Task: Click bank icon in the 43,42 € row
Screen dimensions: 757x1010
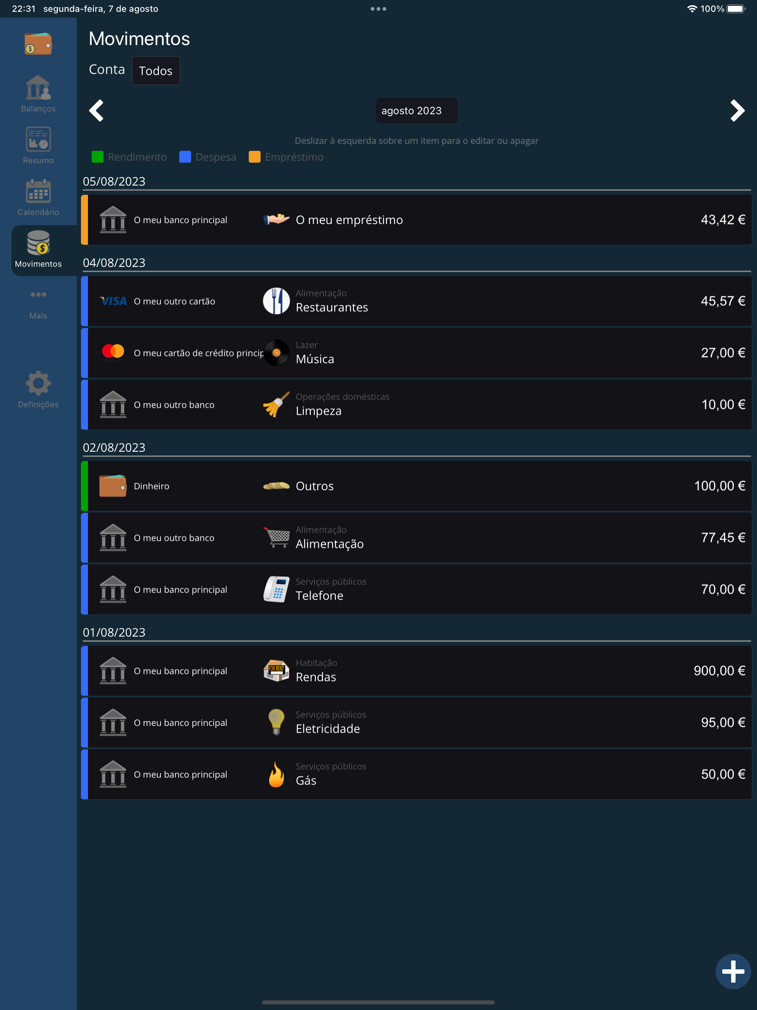Action: 113,220
